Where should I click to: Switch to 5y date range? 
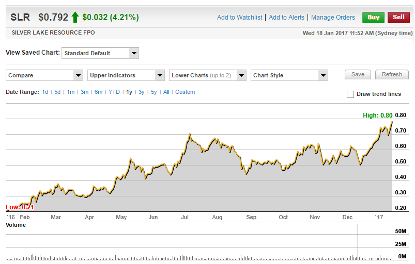coord(154,92)
